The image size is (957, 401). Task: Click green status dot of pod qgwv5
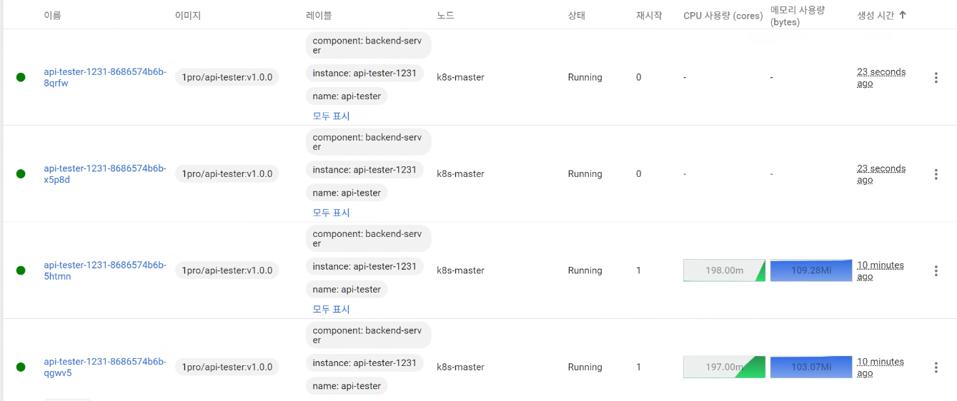(x=21, y=367)
